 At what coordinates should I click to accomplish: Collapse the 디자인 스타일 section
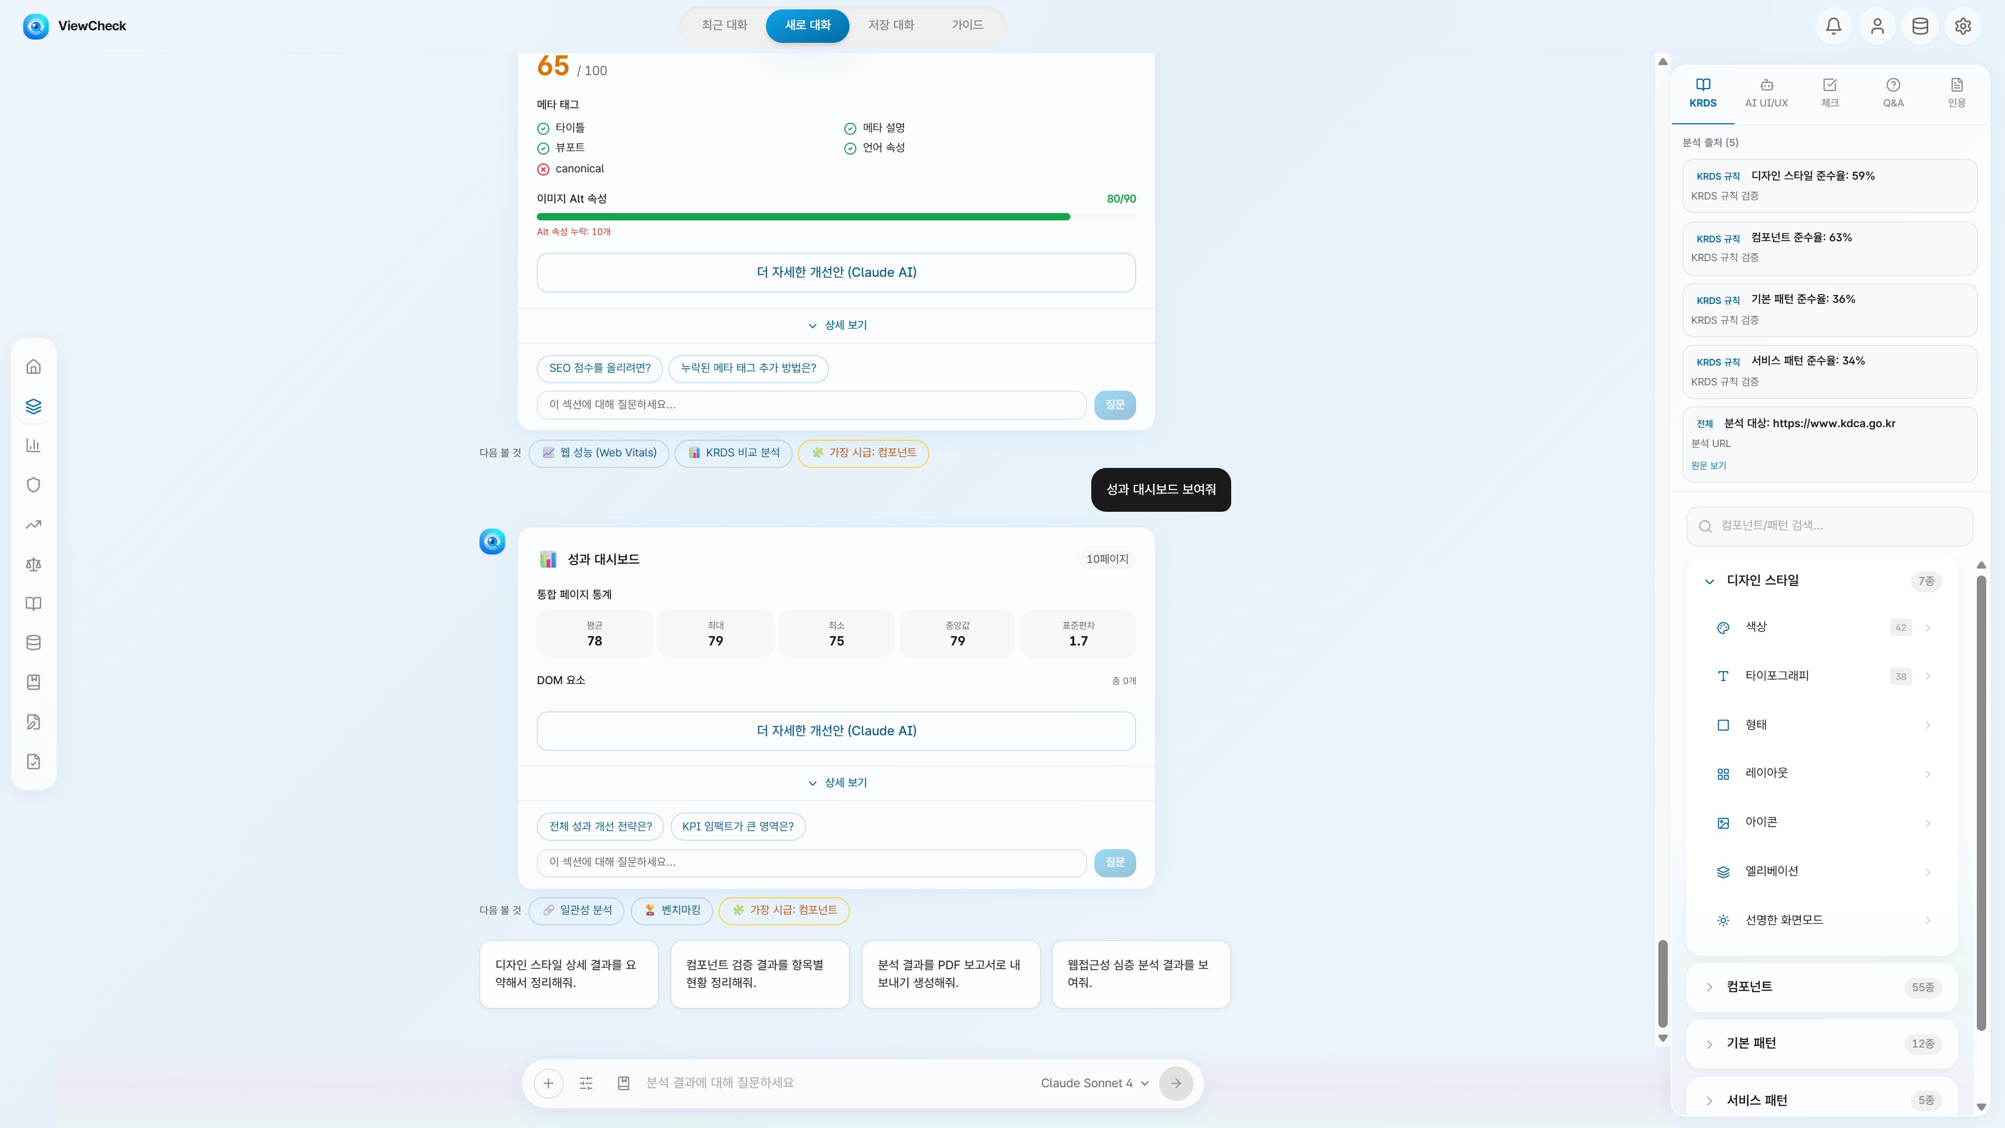pos(1709,582)
